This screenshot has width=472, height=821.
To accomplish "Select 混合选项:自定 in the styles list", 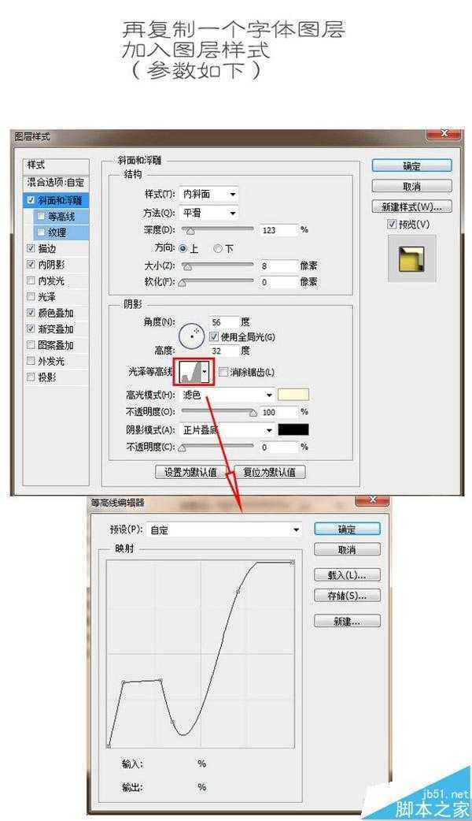I will [x=56, y=182].
